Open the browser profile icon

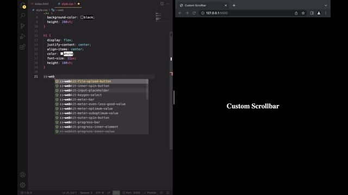click(x=319, y=13)
